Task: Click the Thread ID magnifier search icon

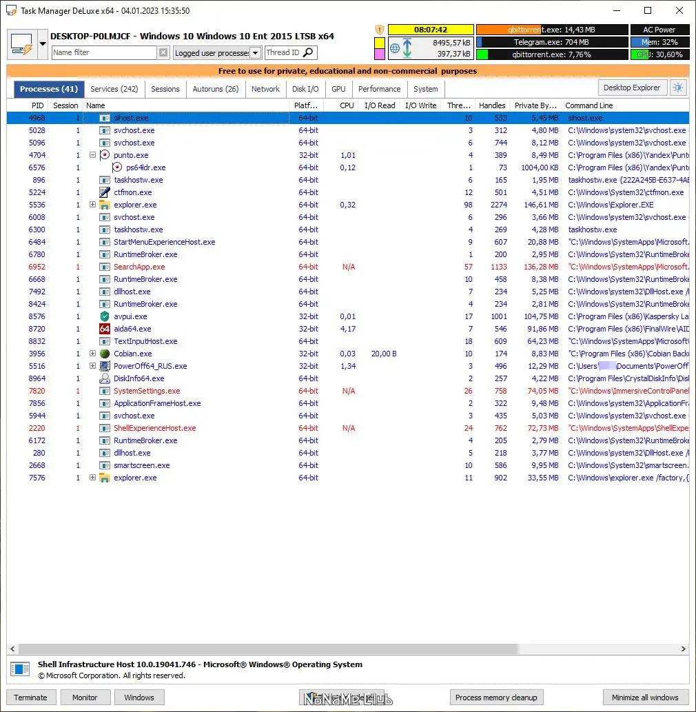Action: point(308,52)
